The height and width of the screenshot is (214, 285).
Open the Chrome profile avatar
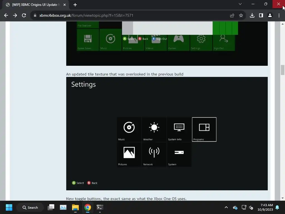(270, 16)
